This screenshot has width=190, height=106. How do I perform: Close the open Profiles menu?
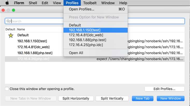pyautogui.click(x=72, y=3)
